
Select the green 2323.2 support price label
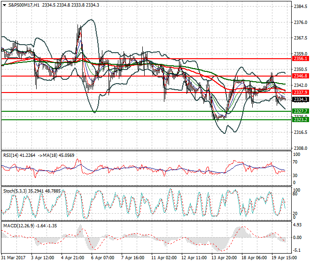pos(301,120)
